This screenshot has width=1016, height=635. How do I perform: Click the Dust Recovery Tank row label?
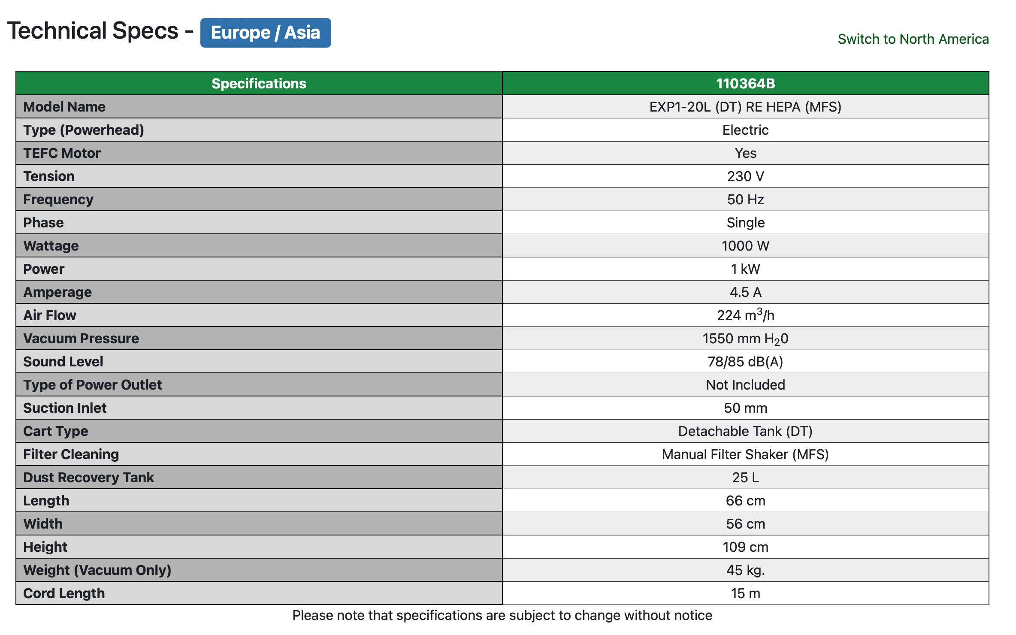[x=88, y=478]
